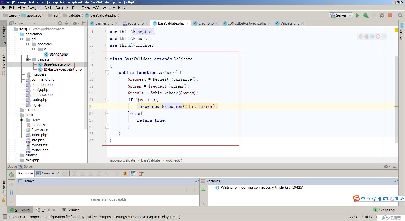Click goCheck() in editor breadcrumb
This screenshot has width=405, height=221.
point(174,160)
